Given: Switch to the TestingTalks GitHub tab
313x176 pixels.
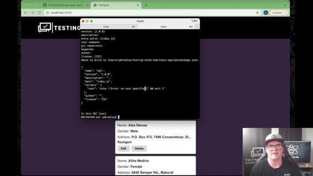Looking at the screenshot, I should click(66, 5).
